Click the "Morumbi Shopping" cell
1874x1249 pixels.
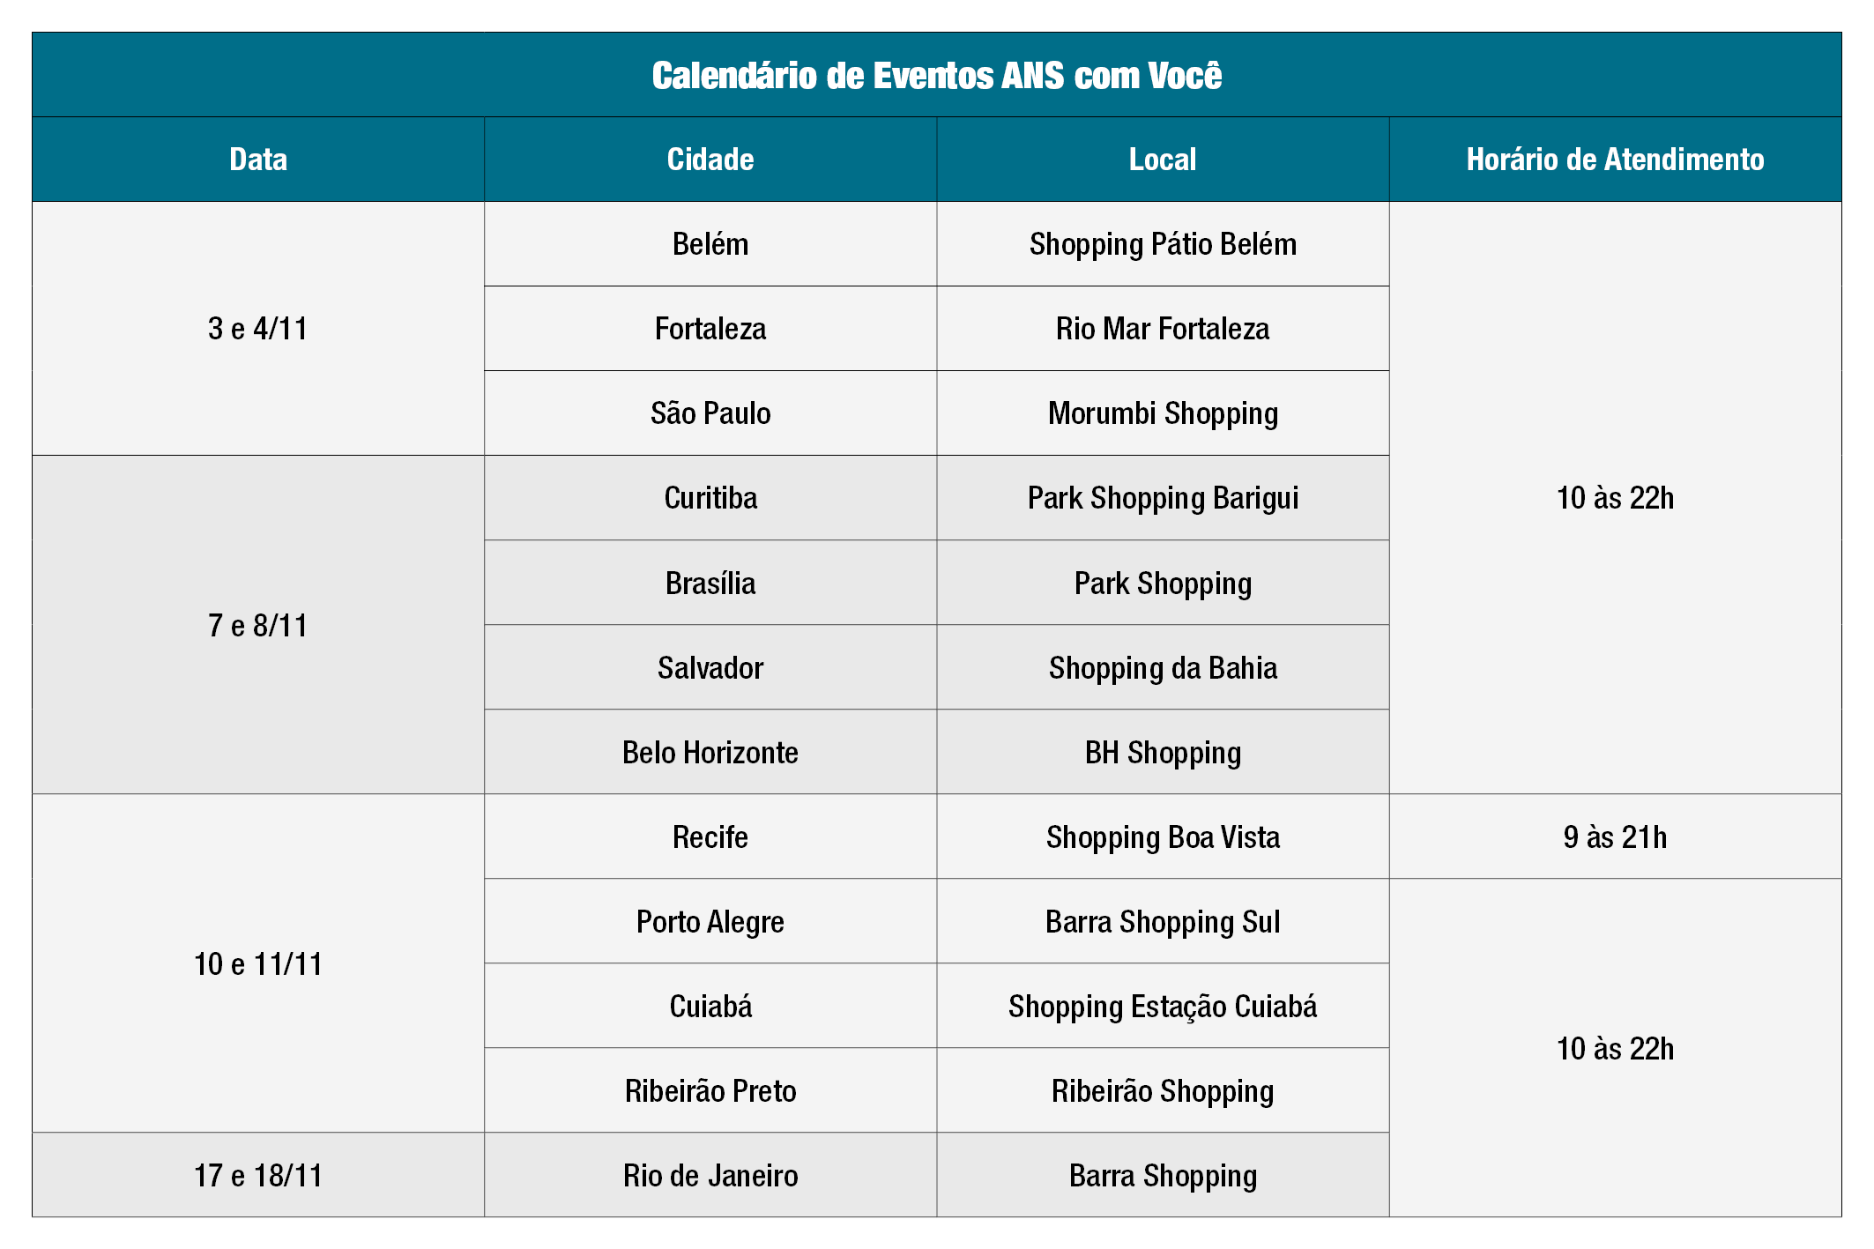[1163, 413]
